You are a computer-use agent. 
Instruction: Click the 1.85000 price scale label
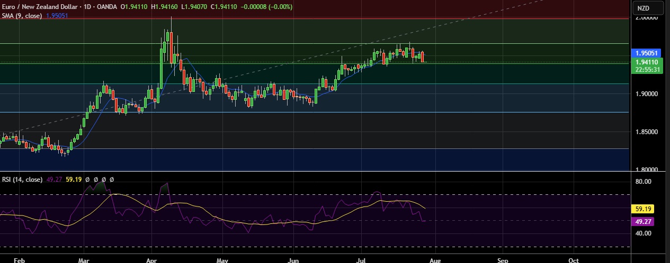(x=648, y=132)
